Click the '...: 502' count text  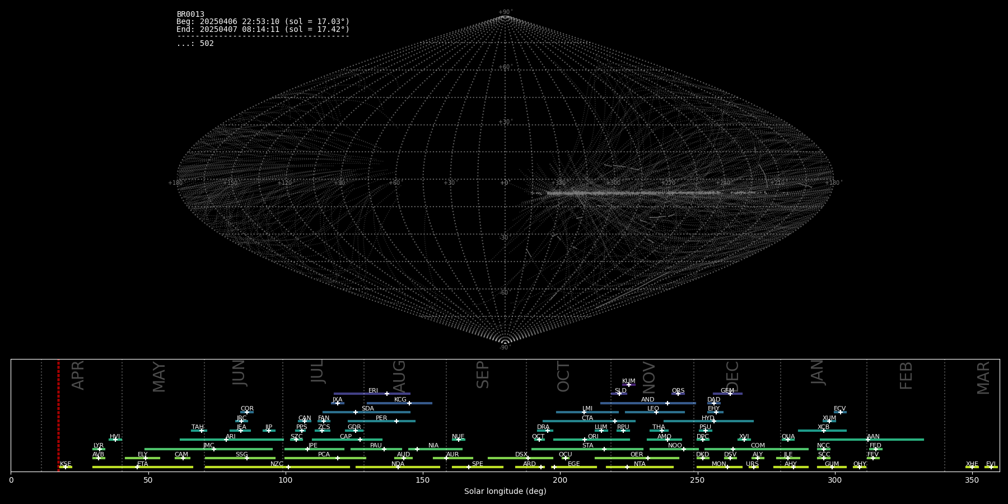click(x=195, y=44)
